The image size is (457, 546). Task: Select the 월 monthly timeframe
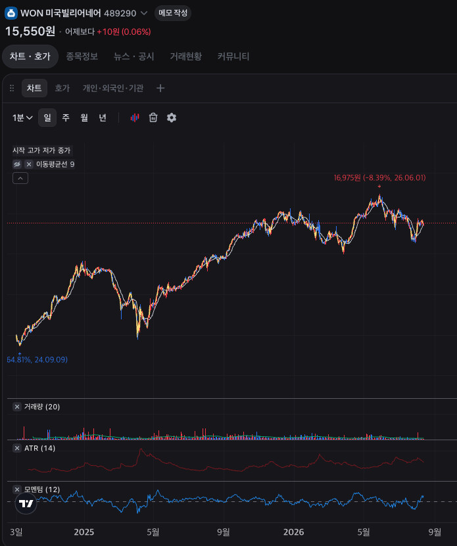[84, 118]
